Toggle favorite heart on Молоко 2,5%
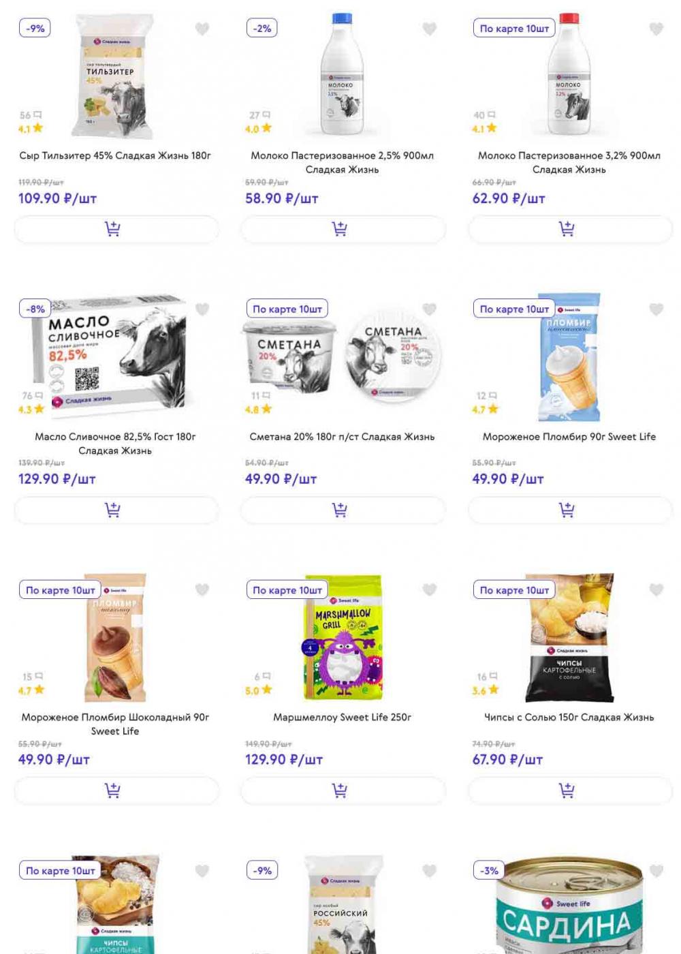The width and height of the screenshot is (681, 954). tap(429, 29)
